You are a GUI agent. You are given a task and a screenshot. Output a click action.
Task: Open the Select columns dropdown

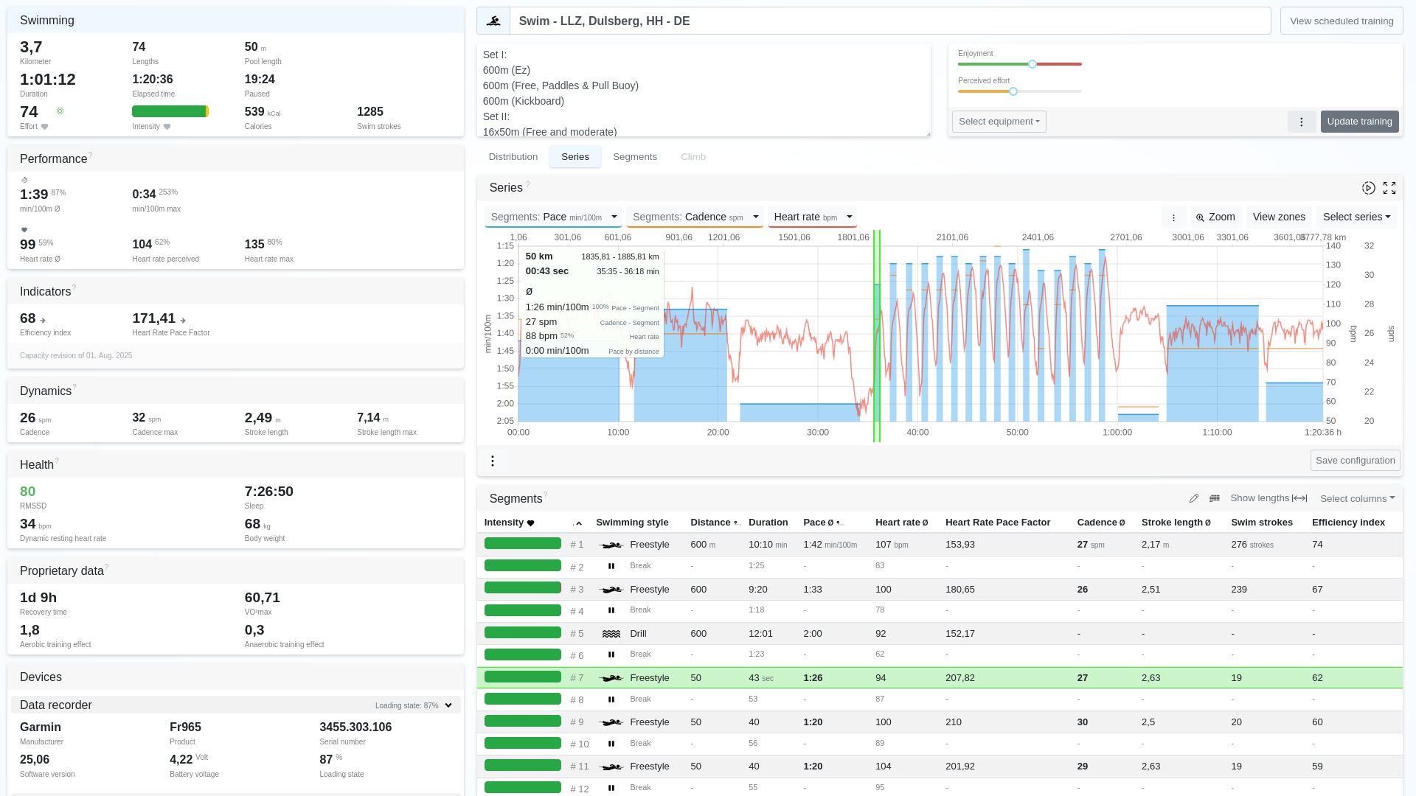(1357, 498)
